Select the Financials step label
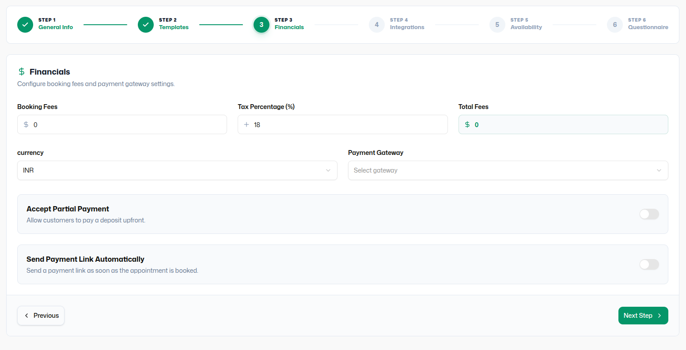The height and width of the screenshot is (350, 686). tap(289, 27)
